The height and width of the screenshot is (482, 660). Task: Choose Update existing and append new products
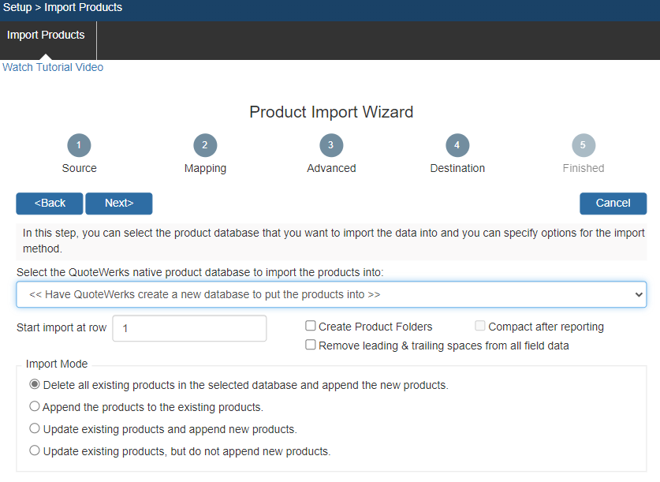pos(34,429)
